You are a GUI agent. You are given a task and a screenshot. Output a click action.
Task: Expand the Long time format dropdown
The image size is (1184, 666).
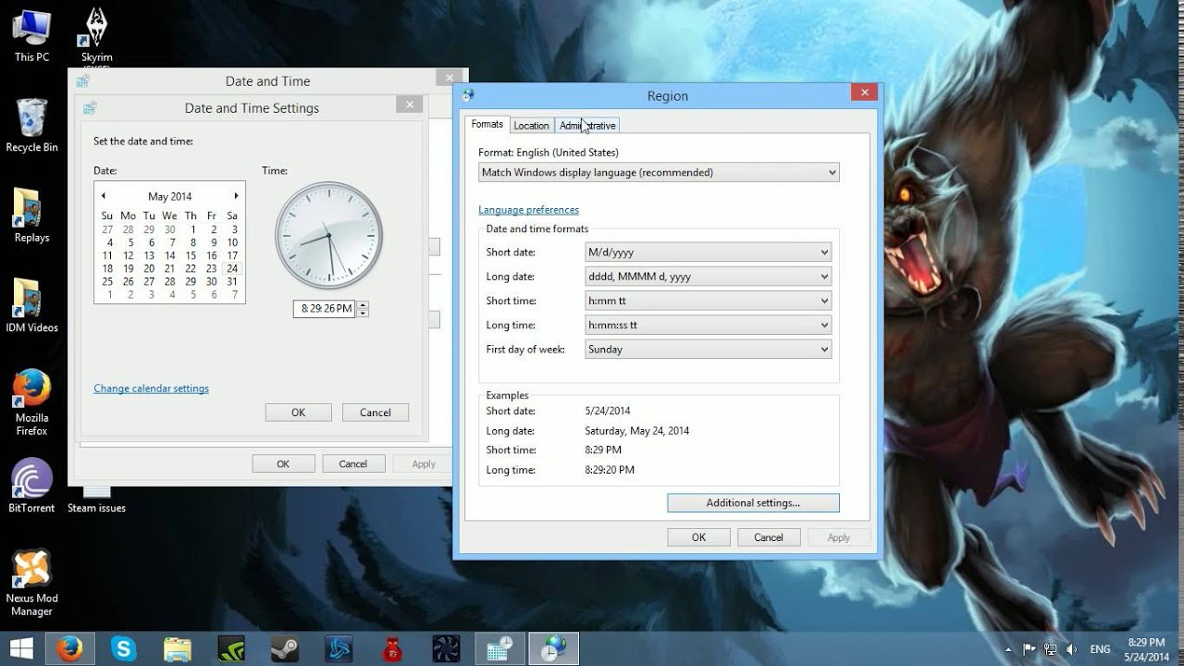[x=709, y=325]
